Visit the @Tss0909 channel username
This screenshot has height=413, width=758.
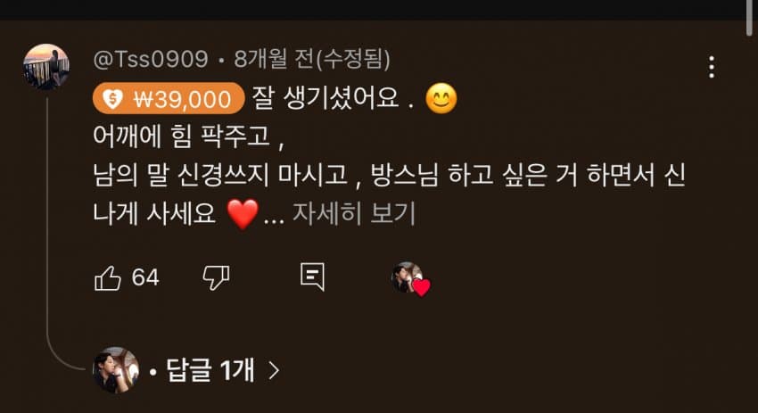(151, 59)
